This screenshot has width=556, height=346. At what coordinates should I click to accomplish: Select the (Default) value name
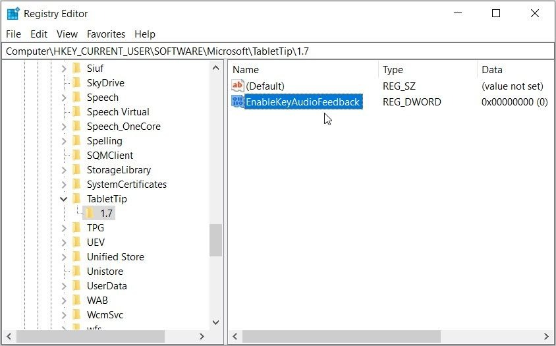pos(265,86)
